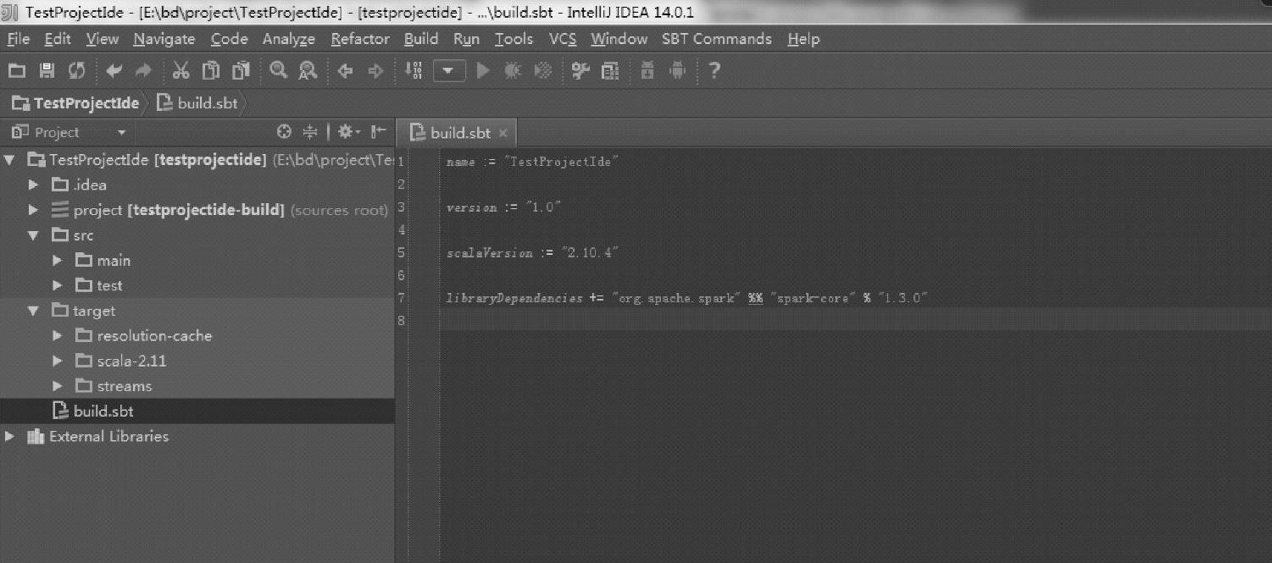Collapse the src folder

point(33,235)
